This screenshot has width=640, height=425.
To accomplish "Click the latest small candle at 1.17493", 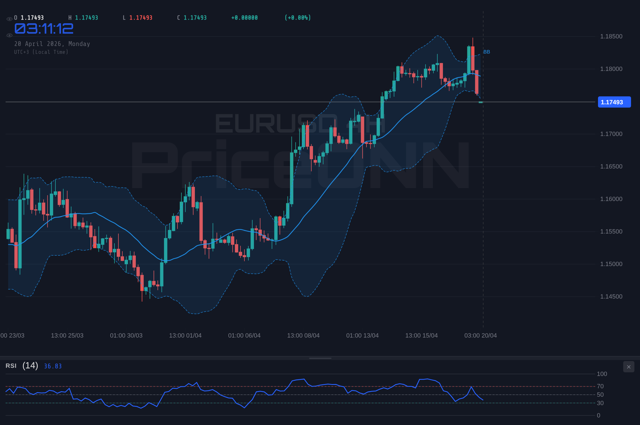I will point(481,102).
